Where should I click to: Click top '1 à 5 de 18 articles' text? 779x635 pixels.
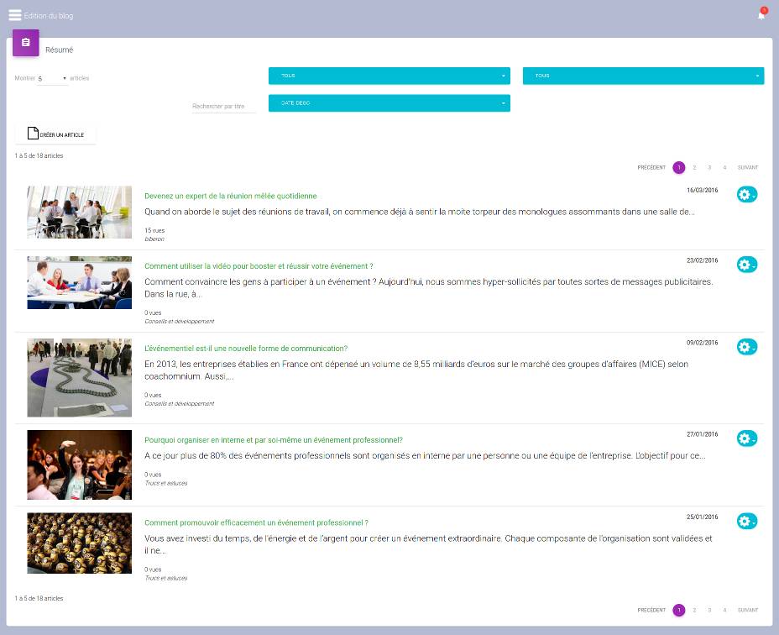39,155
